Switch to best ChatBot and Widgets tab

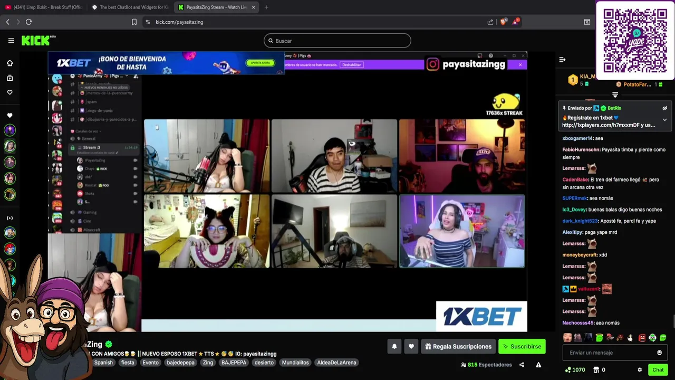coord(130,7)
